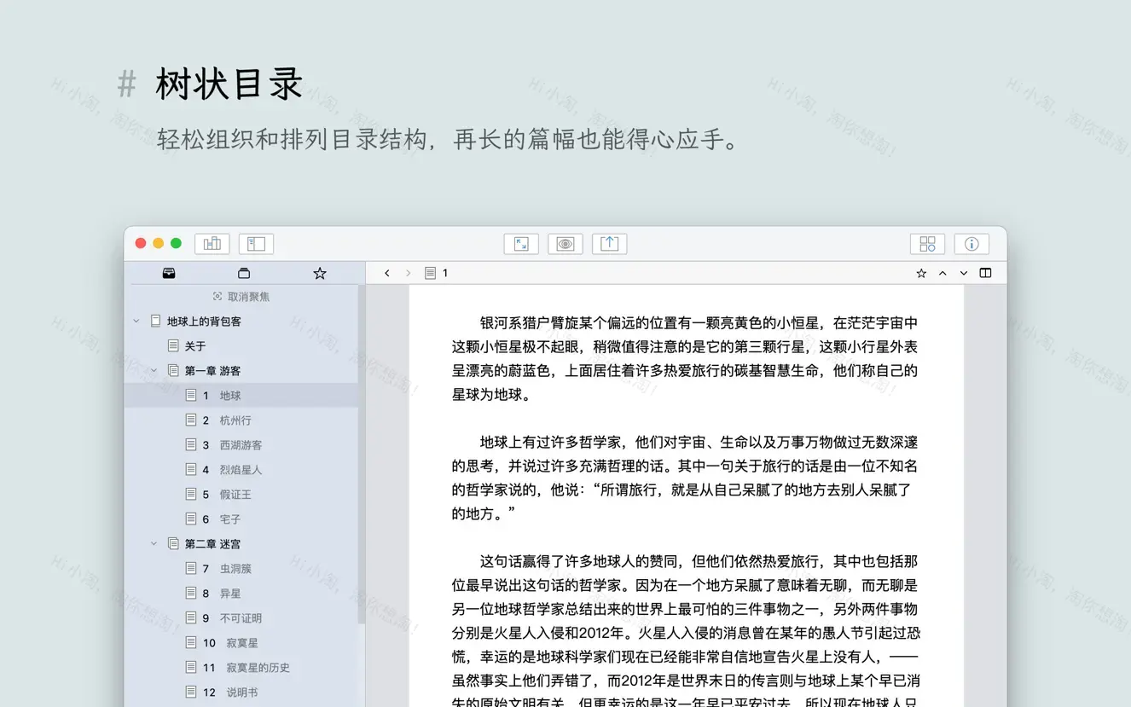Collapse the 地球上的背包客 project tree
Viewport: 1131px width, 707px height.
point(136,322)
